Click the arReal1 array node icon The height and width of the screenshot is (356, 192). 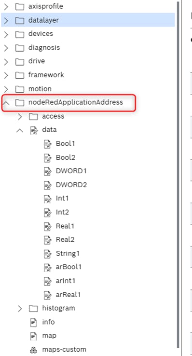coord(47,295)
